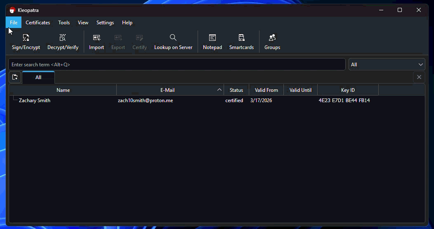This screenshot has width=434, height=229.
Task: Open the View menu
Action: pyautogui.click(x=83, y=22)
